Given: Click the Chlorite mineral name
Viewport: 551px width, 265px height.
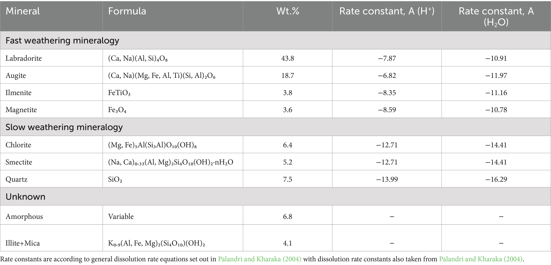Looking at the screenshot, I should click(18, 145).
